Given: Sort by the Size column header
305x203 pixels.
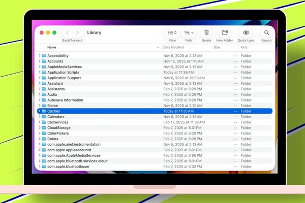Looking at the screenshot, I should [x=217, y=47].
